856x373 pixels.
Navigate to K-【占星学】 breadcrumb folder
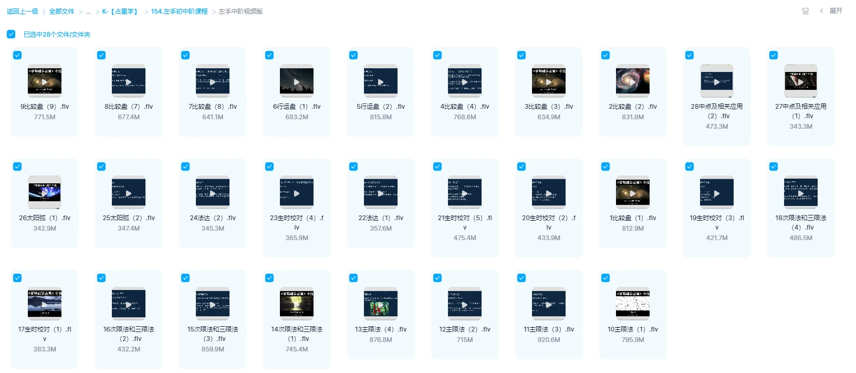coord(120,11)
